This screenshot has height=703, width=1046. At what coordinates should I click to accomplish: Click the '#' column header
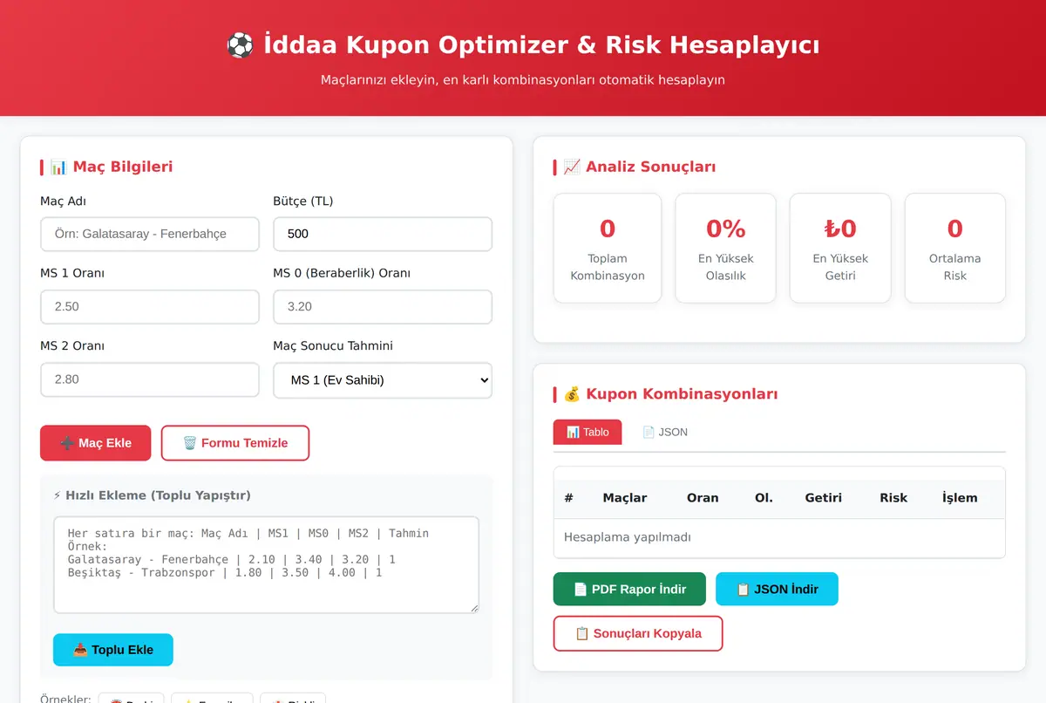[568, 498]
